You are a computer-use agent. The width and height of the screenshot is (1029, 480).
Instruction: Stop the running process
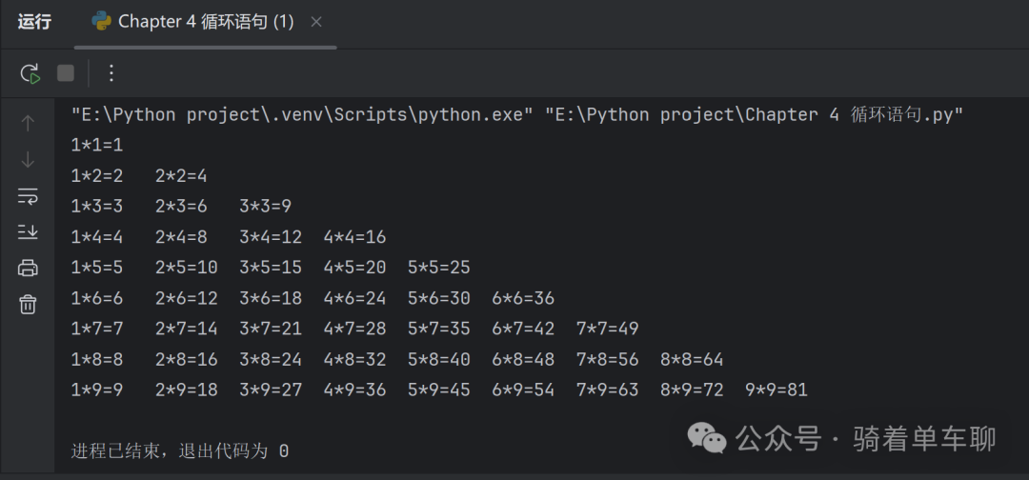coord(66,72)
